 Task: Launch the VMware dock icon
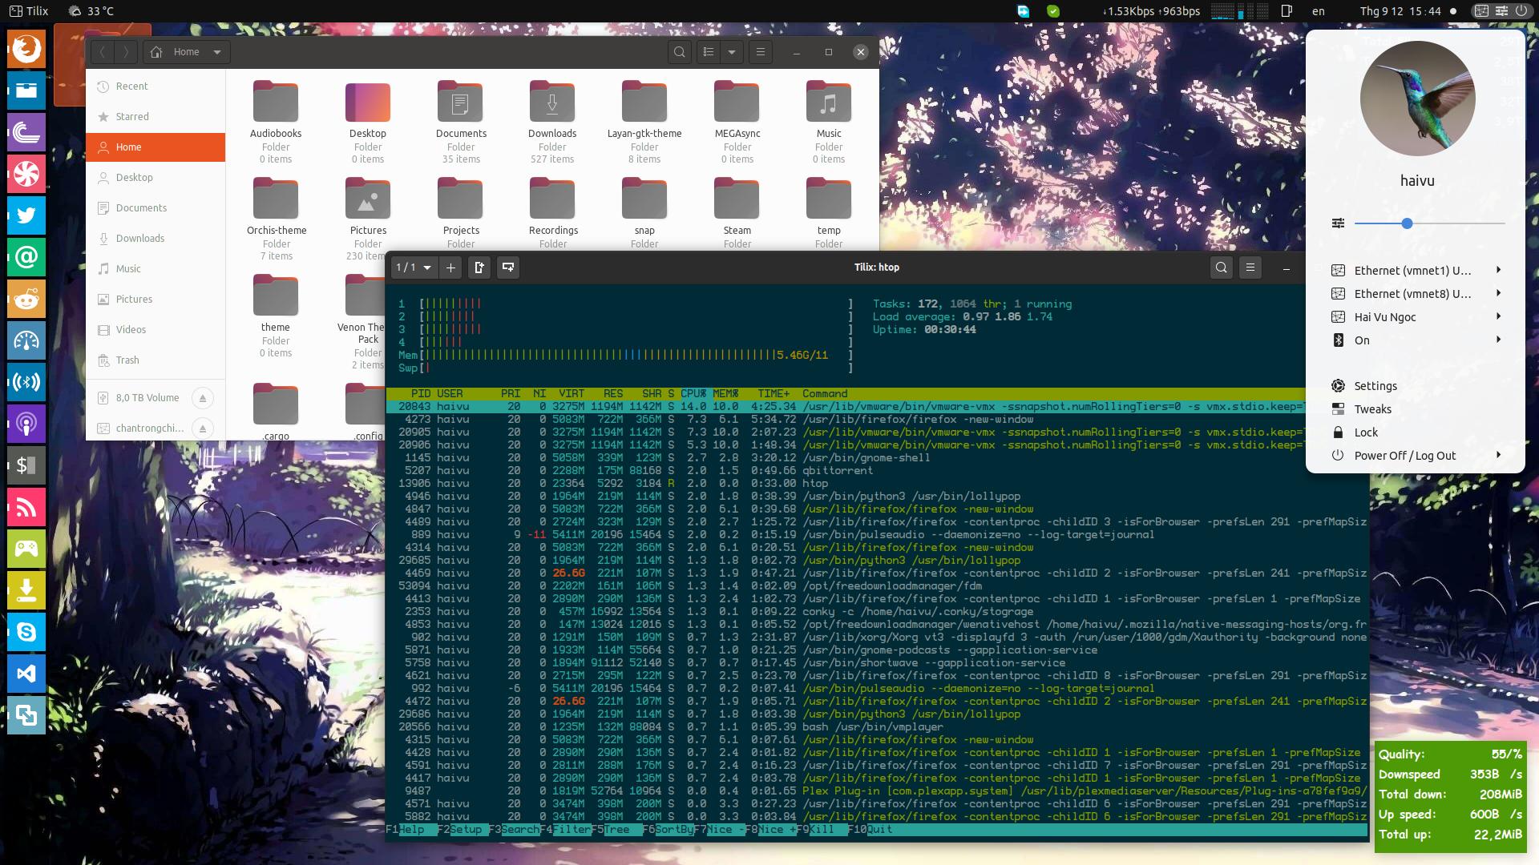pyautogui.click(x=26, y=716)
